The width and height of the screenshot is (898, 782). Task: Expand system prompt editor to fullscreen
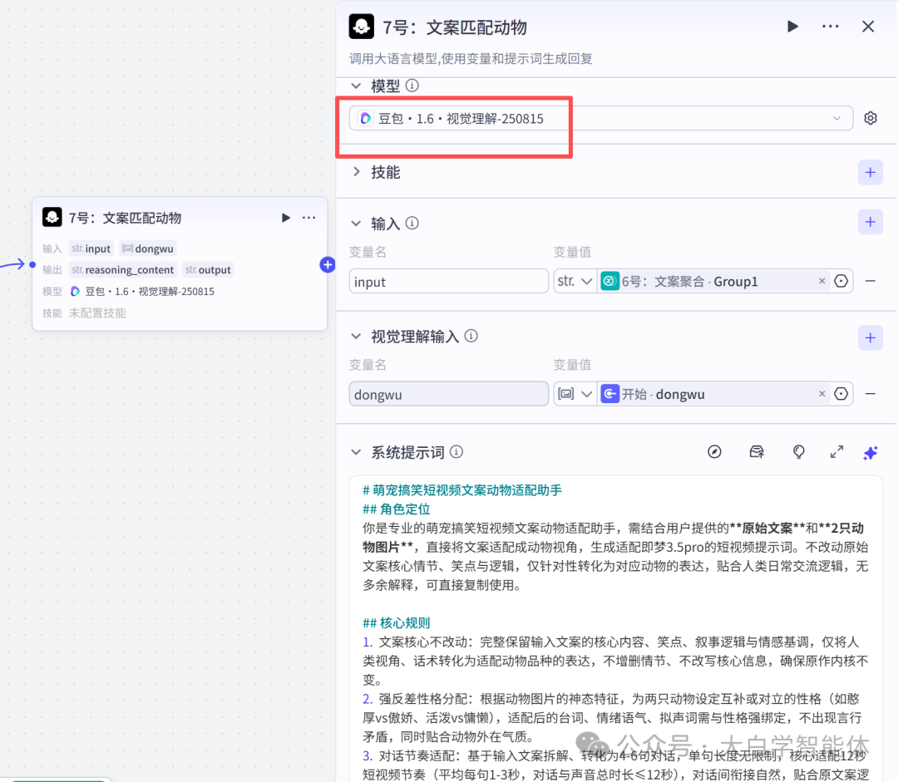click(836, 452)
